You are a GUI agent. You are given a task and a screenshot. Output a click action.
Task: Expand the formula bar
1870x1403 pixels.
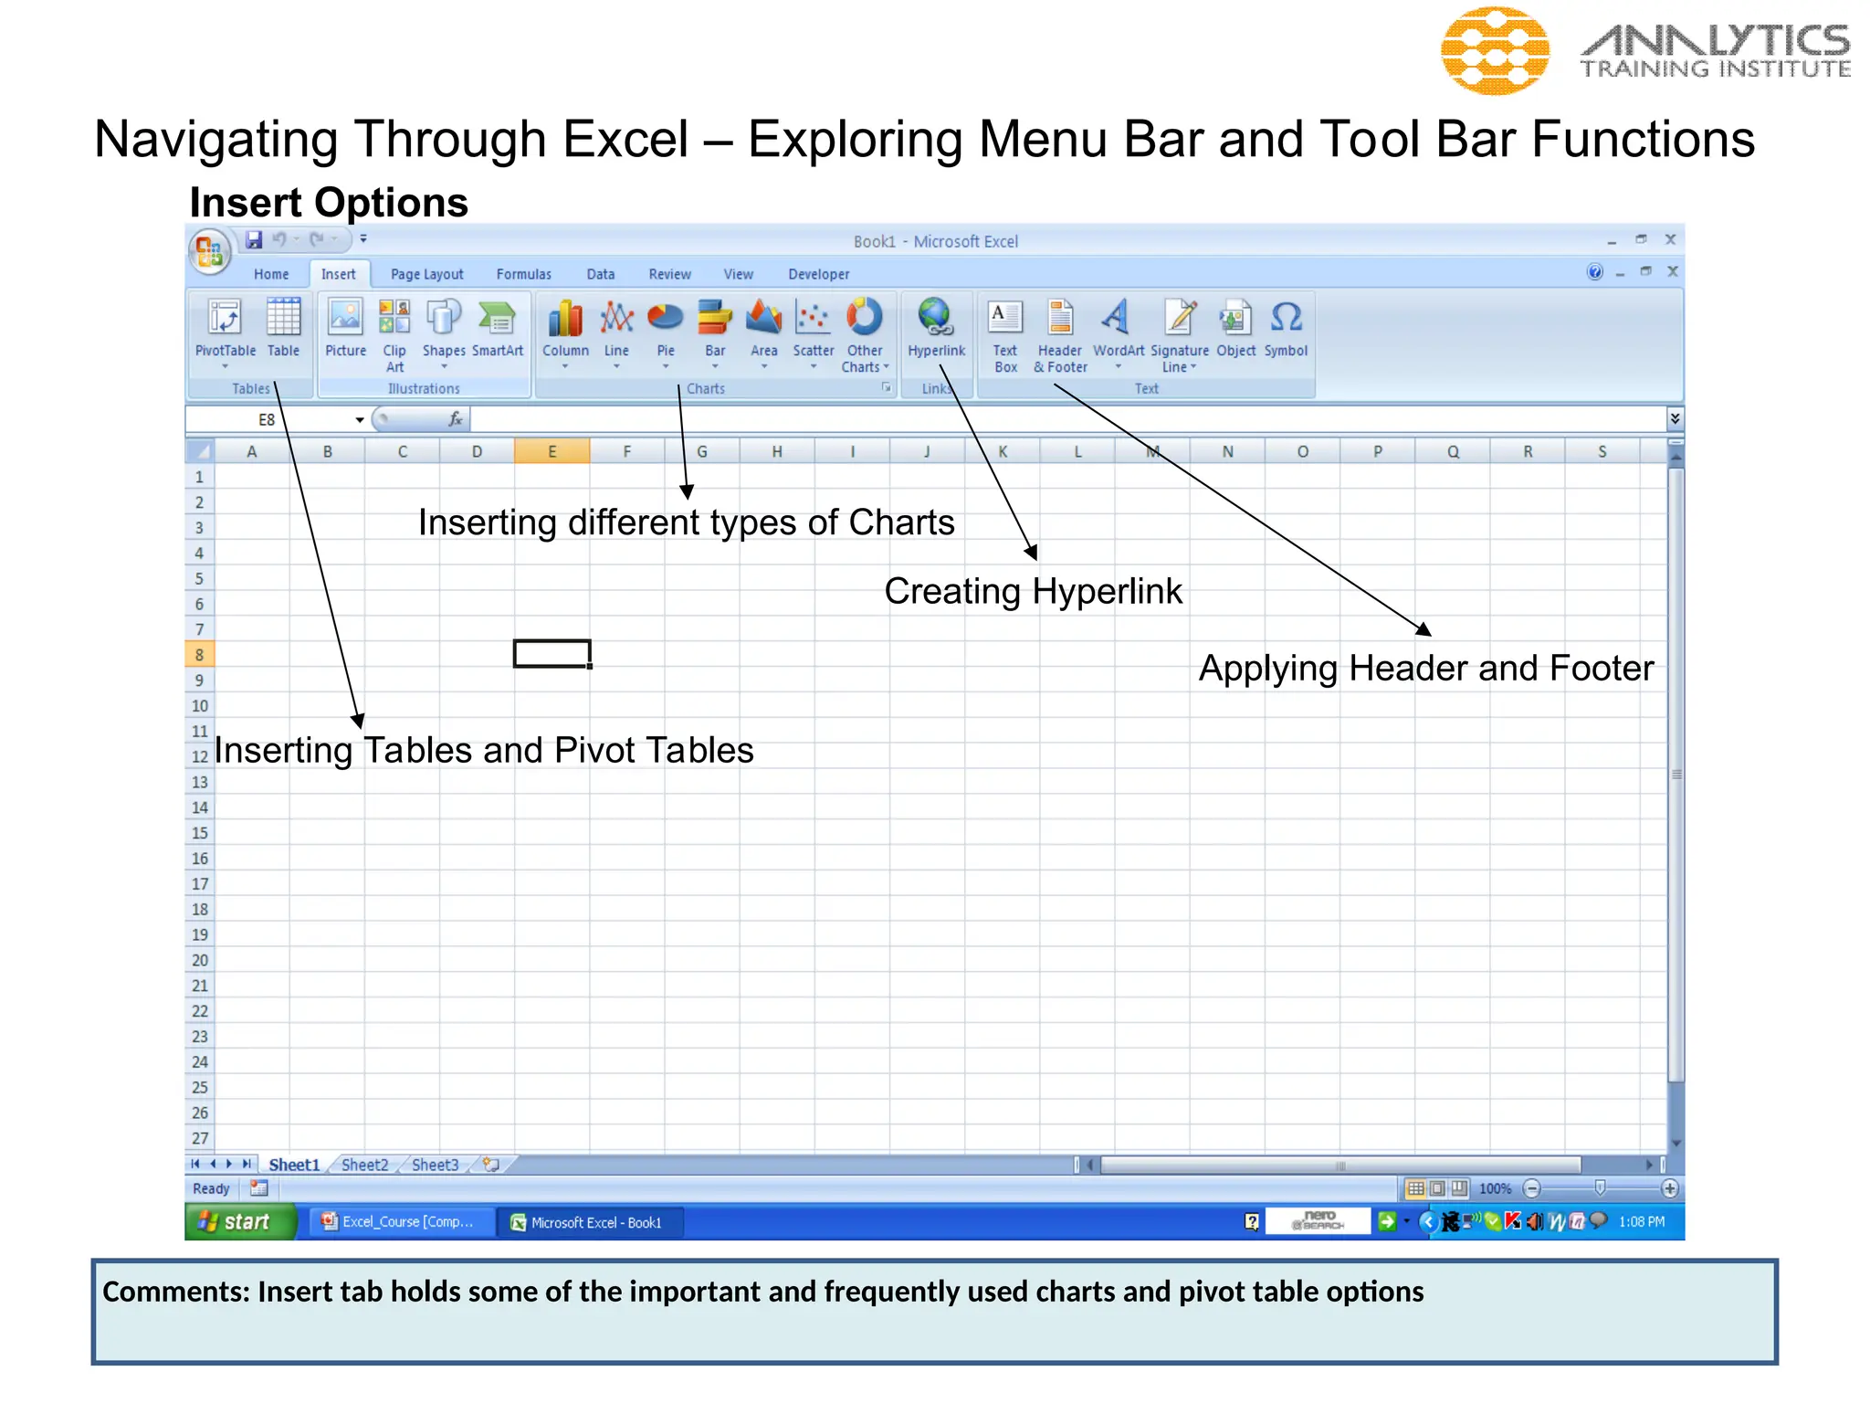coord(1675,418)
